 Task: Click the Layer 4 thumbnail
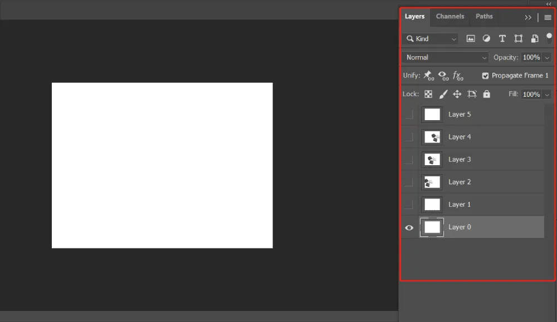(432, 137)
